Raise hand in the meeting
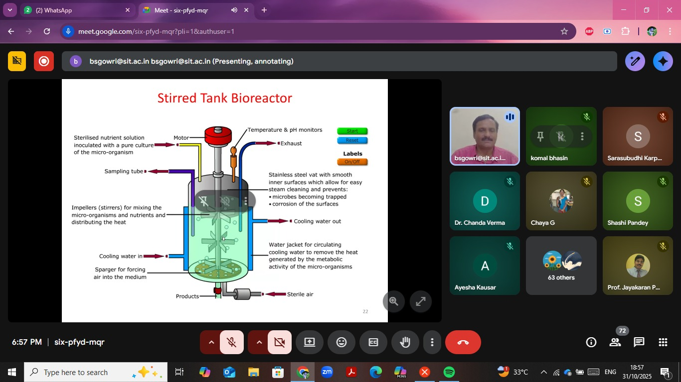 [x=405, y=342]
